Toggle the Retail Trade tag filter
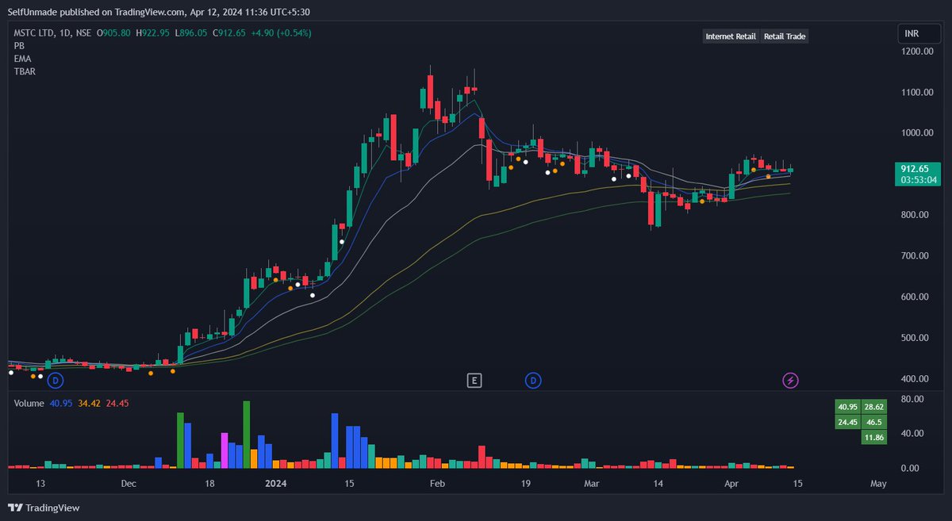 (784, 36)
